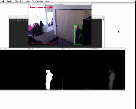The image size is (136, 109).
Task: Click the green detection box around the person
Action: point(78,35)
